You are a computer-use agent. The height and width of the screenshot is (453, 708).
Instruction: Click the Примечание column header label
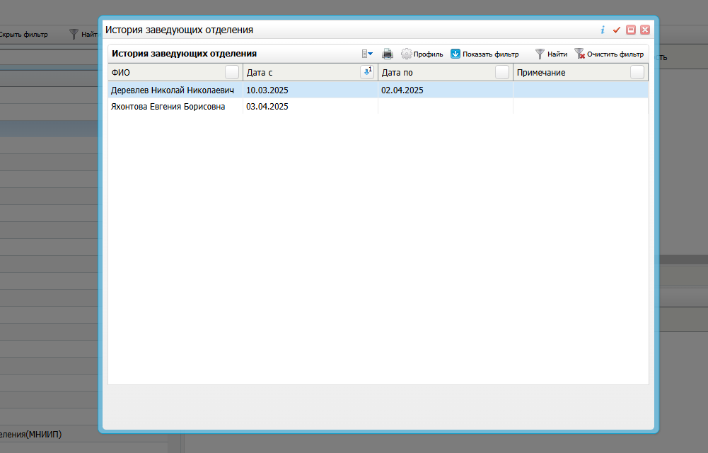click(x=541, y=72)
